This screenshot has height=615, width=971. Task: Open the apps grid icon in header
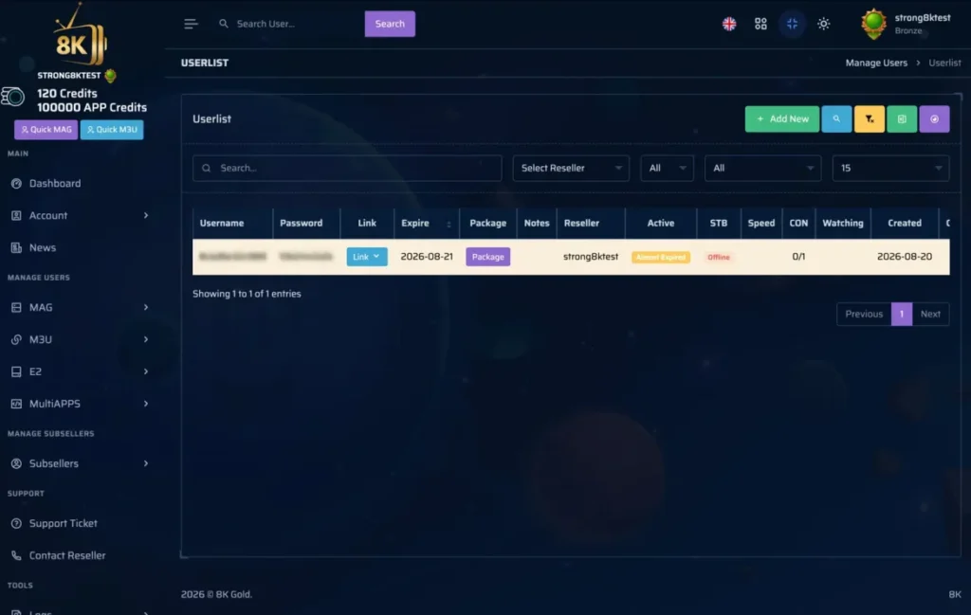click(x=760, y=24)
